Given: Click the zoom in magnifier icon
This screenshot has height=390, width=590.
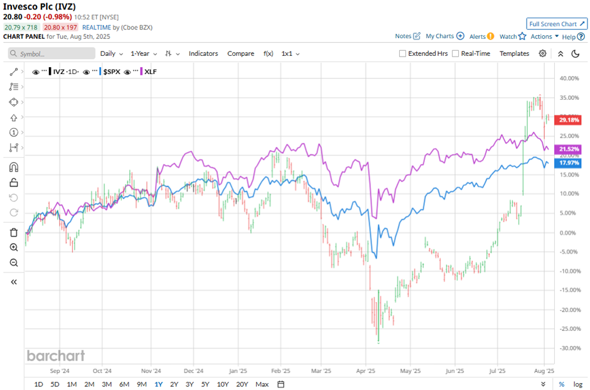Looking at the screenshot, I should [x=14, y=247].
